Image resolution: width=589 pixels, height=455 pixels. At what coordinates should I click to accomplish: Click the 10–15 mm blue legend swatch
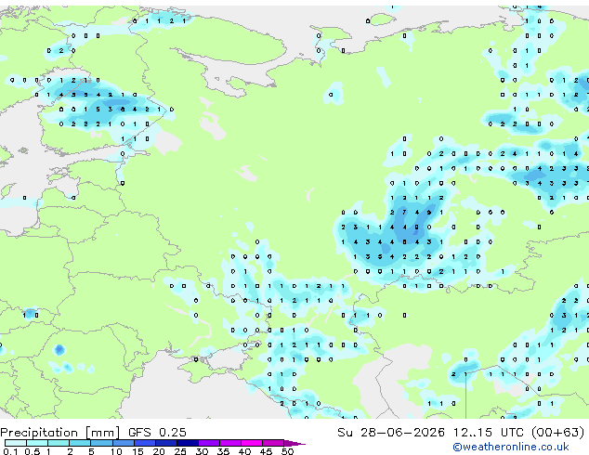[x=124, y=443]
